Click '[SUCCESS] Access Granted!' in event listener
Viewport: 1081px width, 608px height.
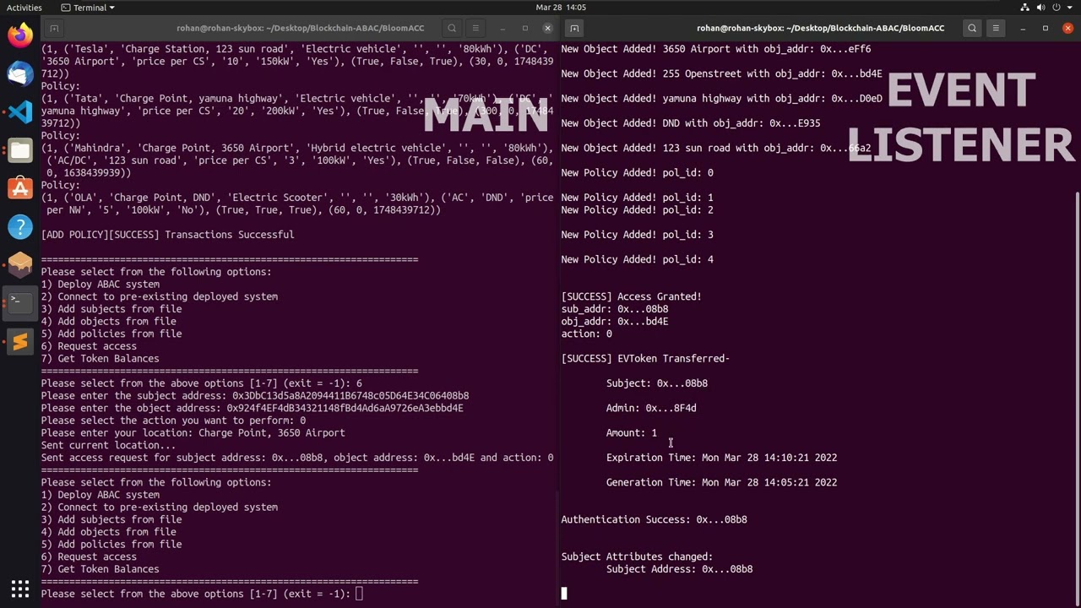coord(631,296)
